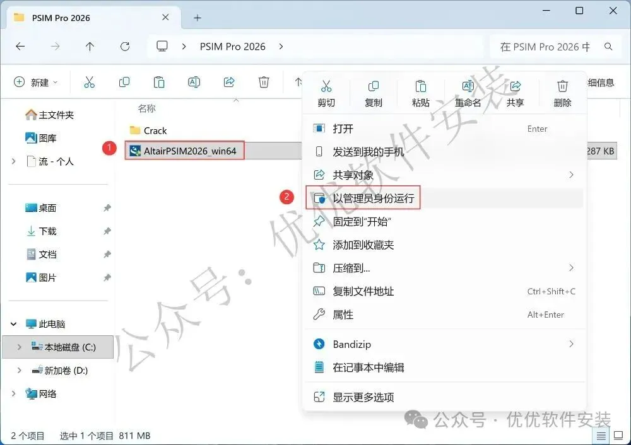Go back with the left arrow
Viewport: 631px width, 445px height.
(20, 47)
